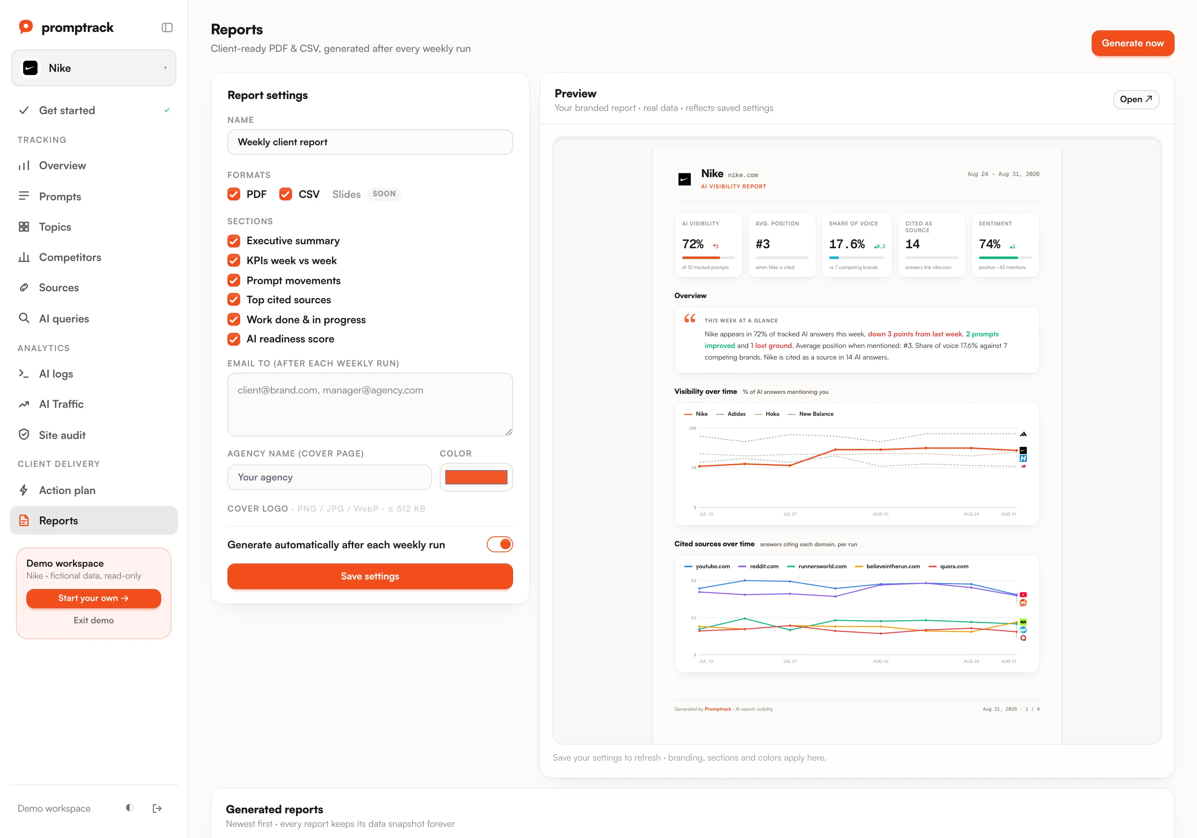Open Competitors chart icon
Image resolution: width=1197 pixels, height=838 pixels.
coord(24,257)
